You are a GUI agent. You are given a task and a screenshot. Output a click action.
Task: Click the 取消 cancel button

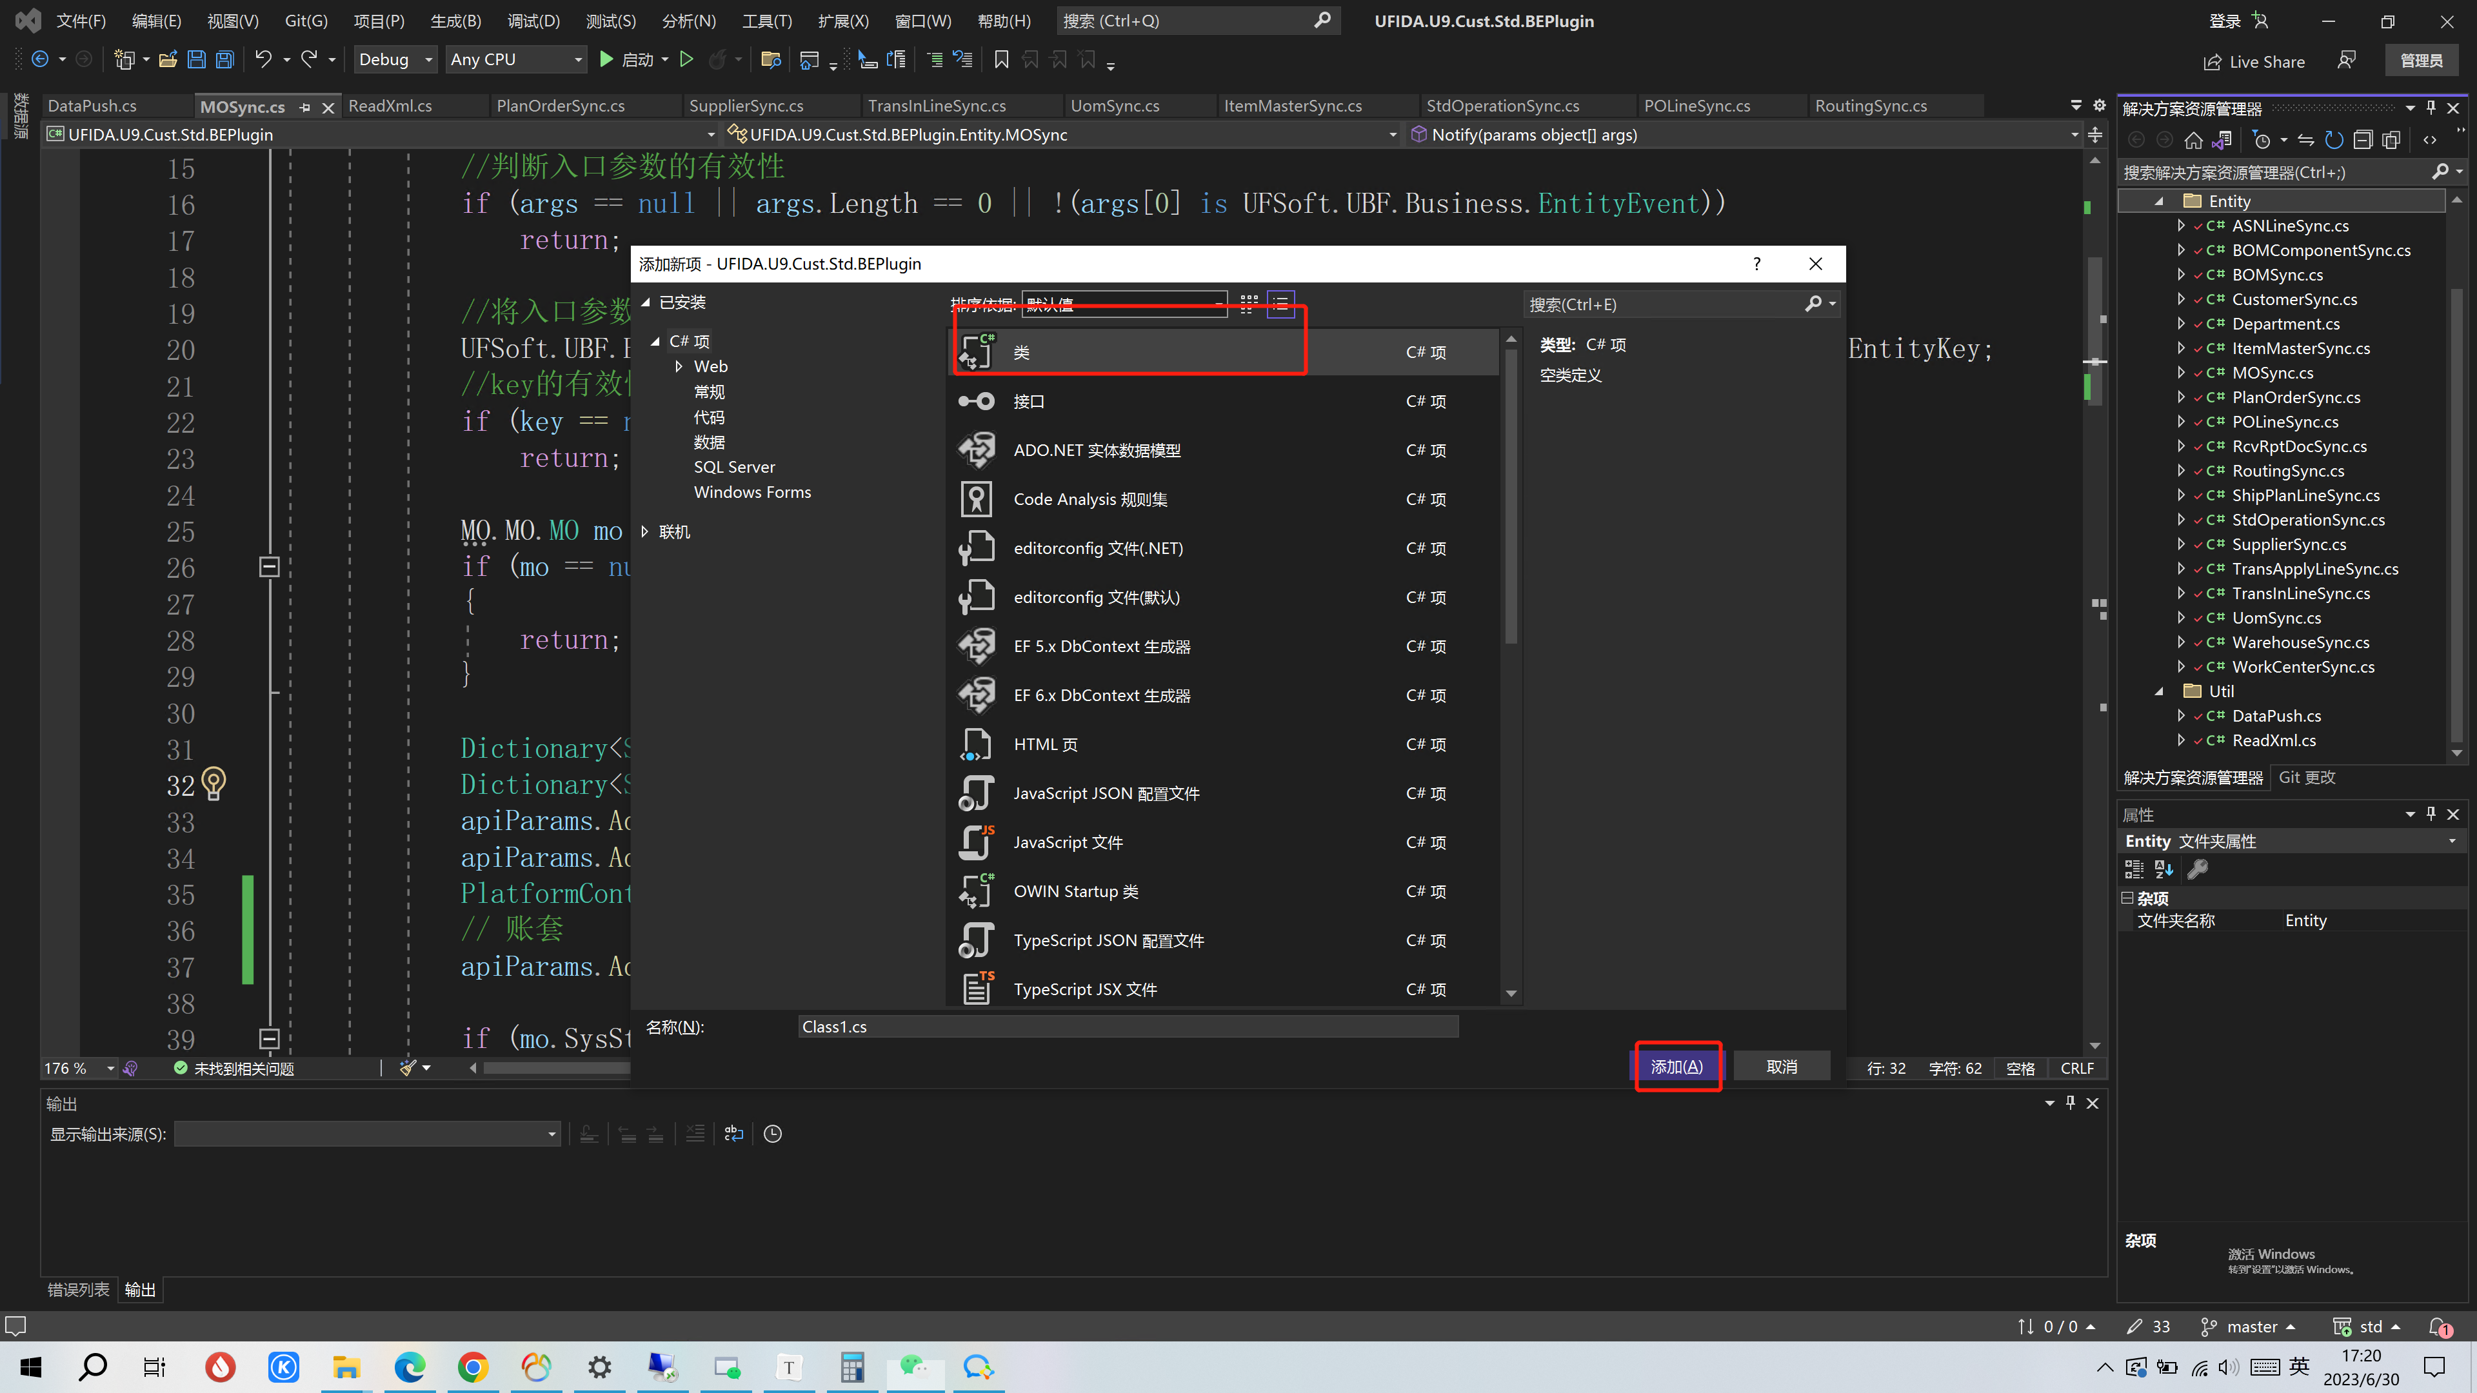(x=1781, y=1067)
